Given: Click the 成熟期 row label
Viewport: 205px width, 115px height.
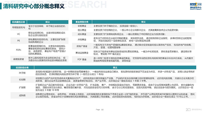Looking at the screenshot, I should point(22,95).
